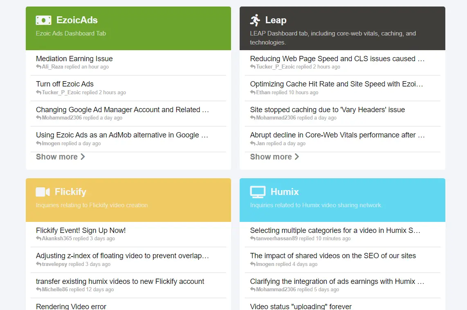Open topic 'Mediation Earning Issue'
This screenshot has width=467, height=310.
pyautogui.click(x=74, y=59)
